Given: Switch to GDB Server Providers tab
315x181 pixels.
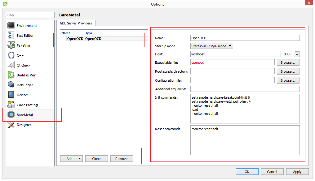Looking at the screenshot, I should (76, 23).
